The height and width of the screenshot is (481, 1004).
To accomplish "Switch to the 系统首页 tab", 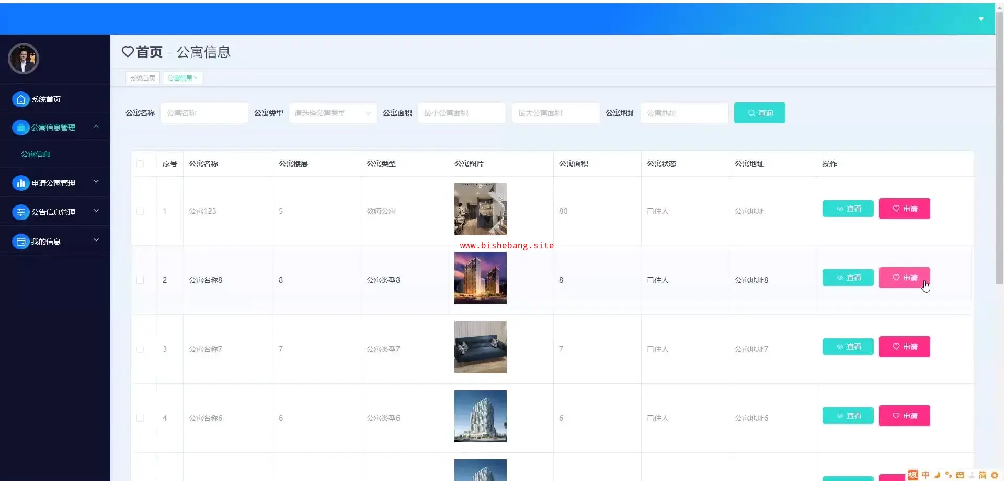I will pos(142,78).
